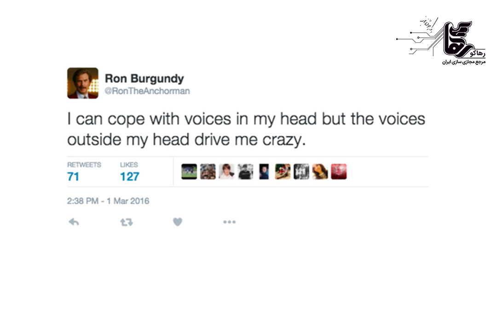Click the second liker avatar with crowd photo
The width and height of the screenshot is (497, 316).
(x=208, y=172)
